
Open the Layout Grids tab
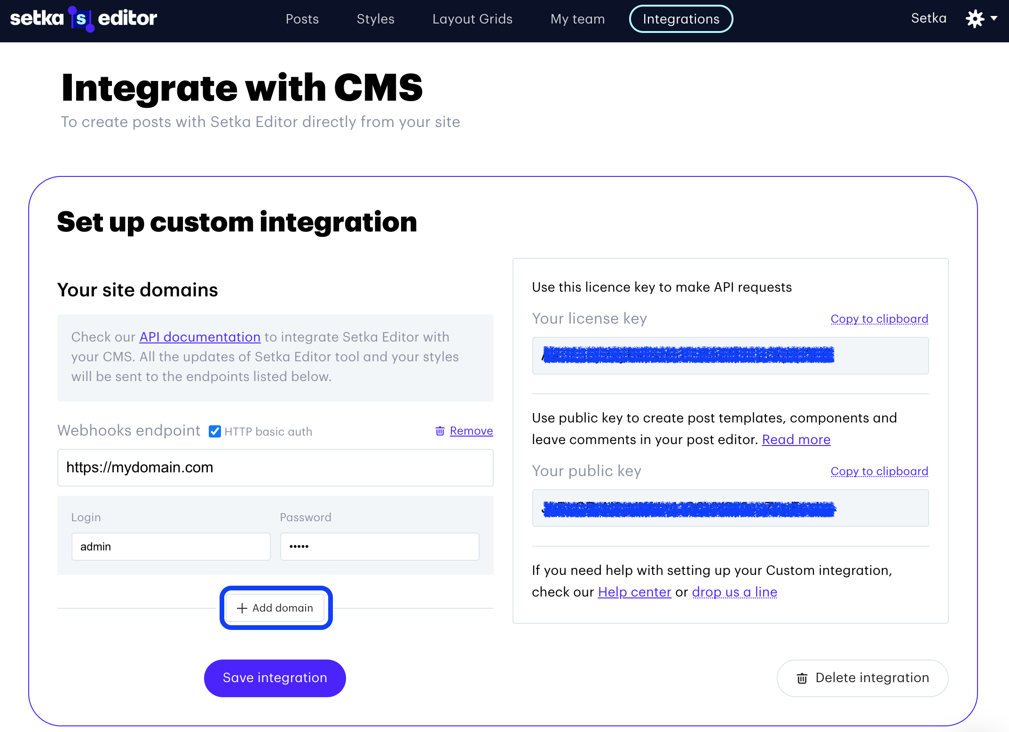tap(472, 19)
